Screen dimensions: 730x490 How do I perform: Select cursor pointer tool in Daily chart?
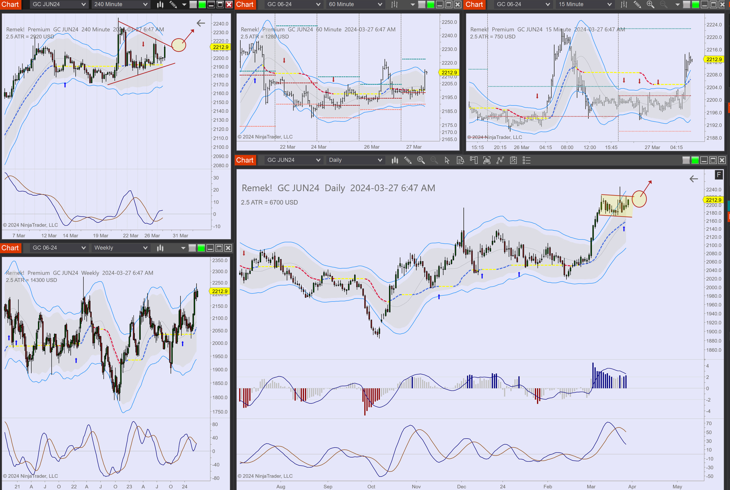point(447,160)
